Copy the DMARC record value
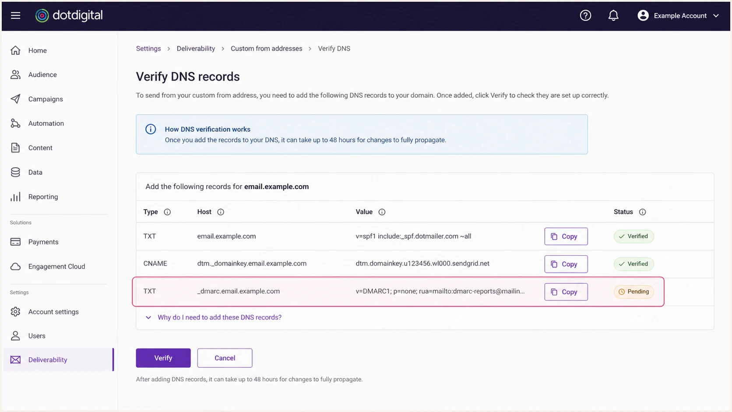Image resolution: width=732 pixels, height=412 pixels. click(x=566, y=292)
